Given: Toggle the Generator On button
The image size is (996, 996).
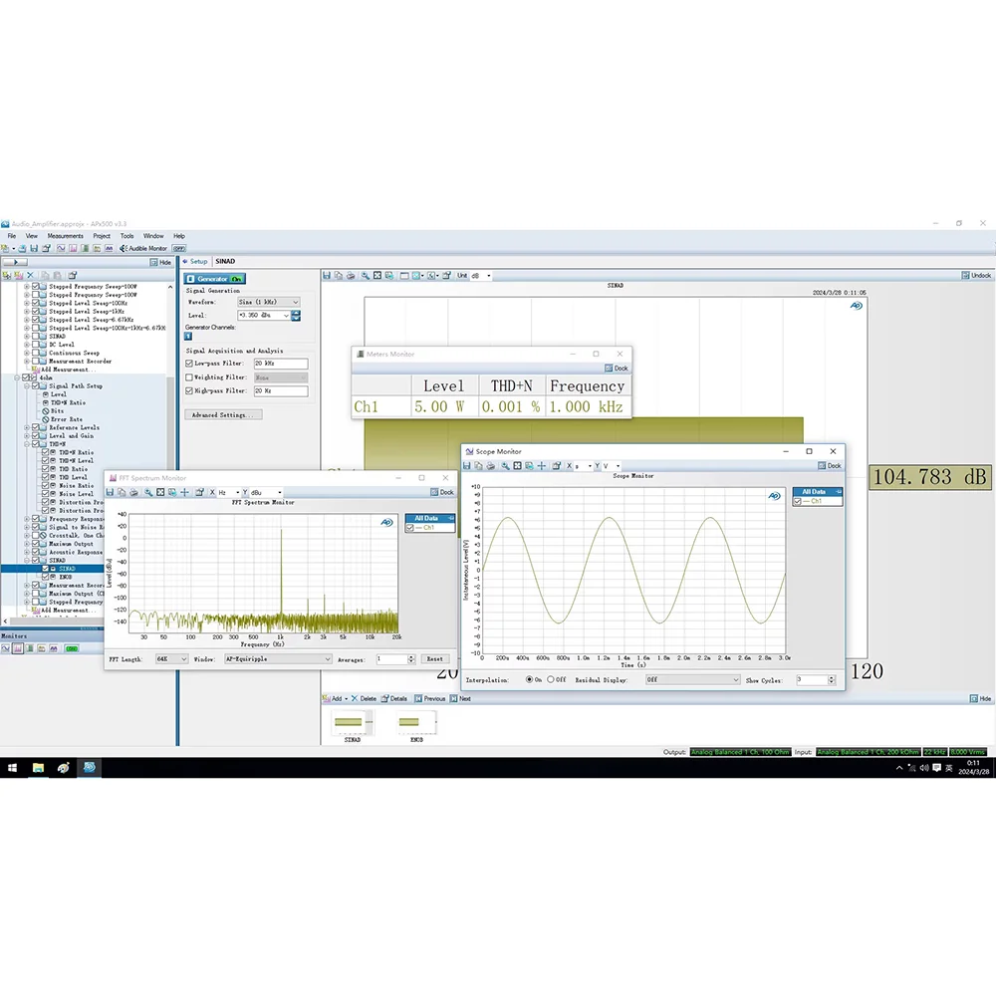Looking at the screenshot, I should coord(215,279).
